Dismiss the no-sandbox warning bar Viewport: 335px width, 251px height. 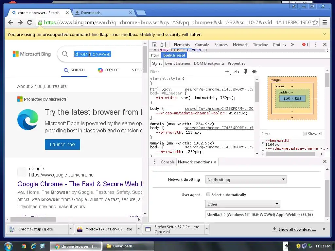[325, 34]
